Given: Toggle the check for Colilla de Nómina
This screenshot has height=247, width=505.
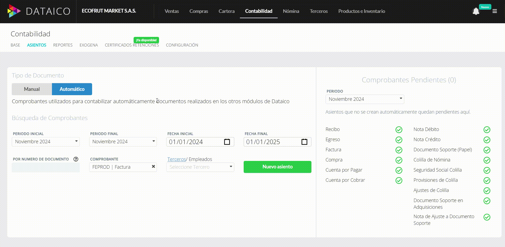Looking at the screenshot, I should point(487,160).
